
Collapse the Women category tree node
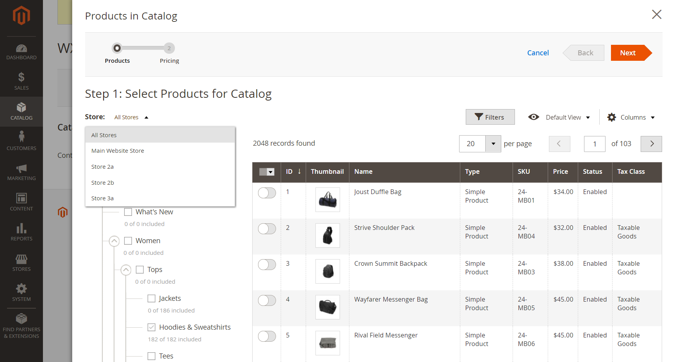(114, 241)
